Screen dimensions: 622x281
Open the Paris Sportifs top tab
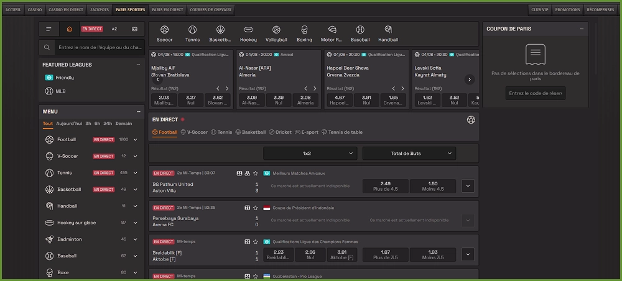tap(130, 10)
